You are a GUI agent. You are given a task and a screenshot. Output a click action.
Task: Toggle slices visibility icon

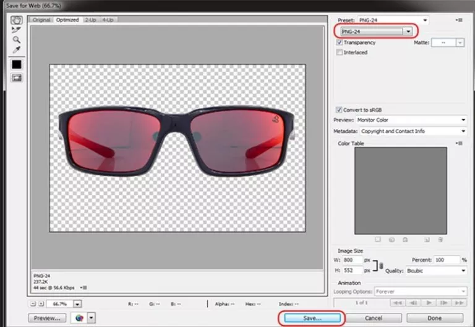click(x=16, y=78)
